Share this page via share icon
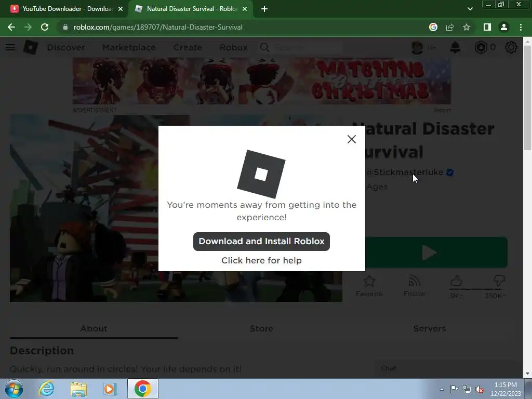 coord(449,27)
